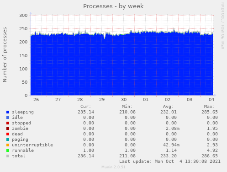Click total minimum value 211.08
This screenshot has width=227, height=172.
pos(127,156)
